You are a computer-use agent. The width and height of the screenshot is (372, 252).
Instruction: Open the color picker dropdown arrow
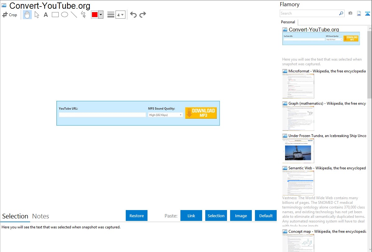[x=101, y=15]
